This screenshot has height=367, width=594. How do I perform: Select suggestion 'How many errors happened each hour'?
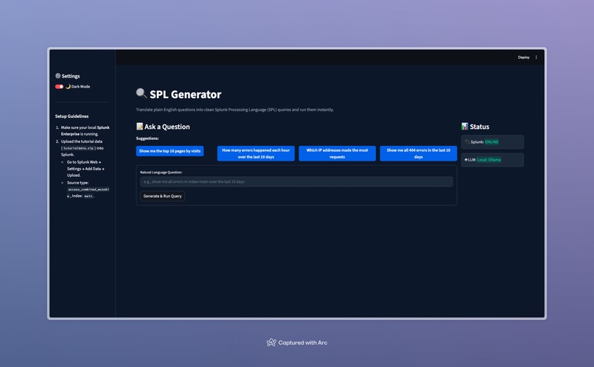[256, 153]
